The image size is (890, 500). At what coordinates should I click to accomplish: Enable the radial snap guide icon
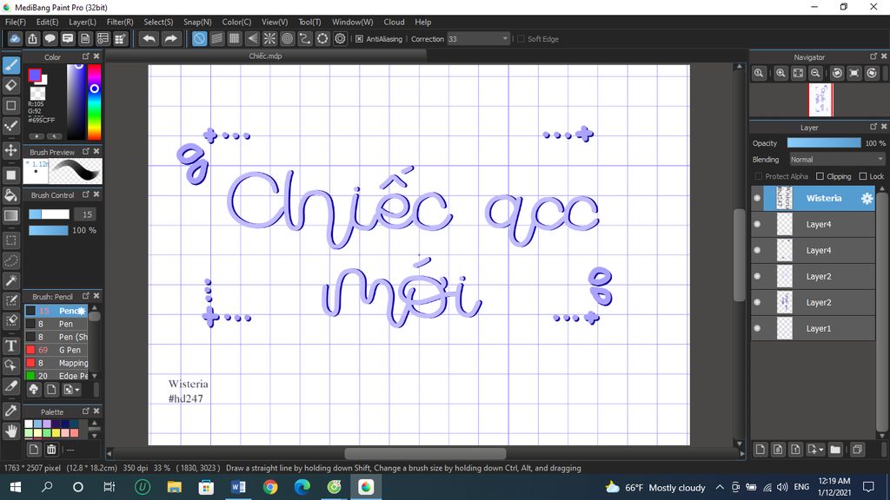click(x=269, y=38)
